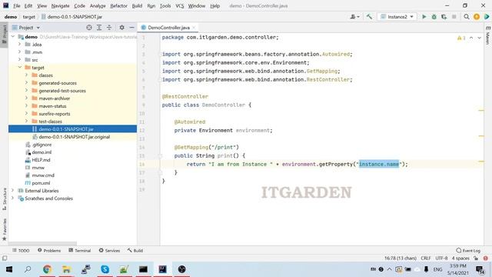Open the Build menu
The height and width of the screenshot is (277, 492).
pyautogui.click(x=137, y=5)
